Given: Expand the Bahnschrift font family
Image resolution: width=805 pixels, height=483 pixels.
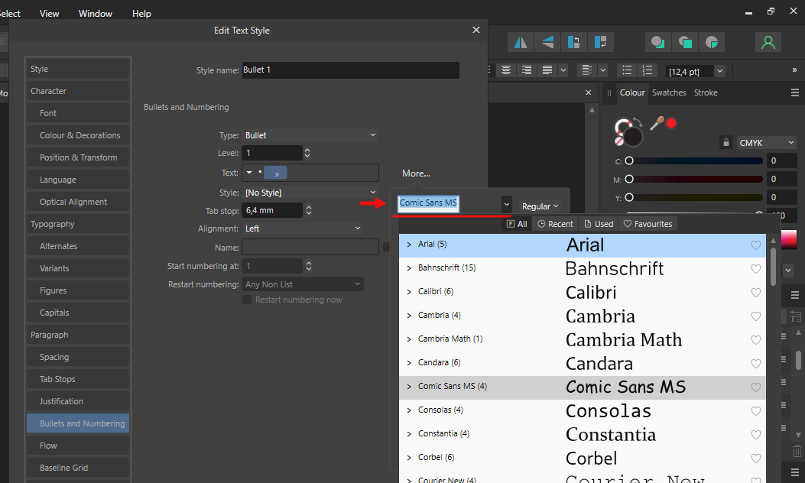Looking at the screenshot, I should [x=409, y=268].
